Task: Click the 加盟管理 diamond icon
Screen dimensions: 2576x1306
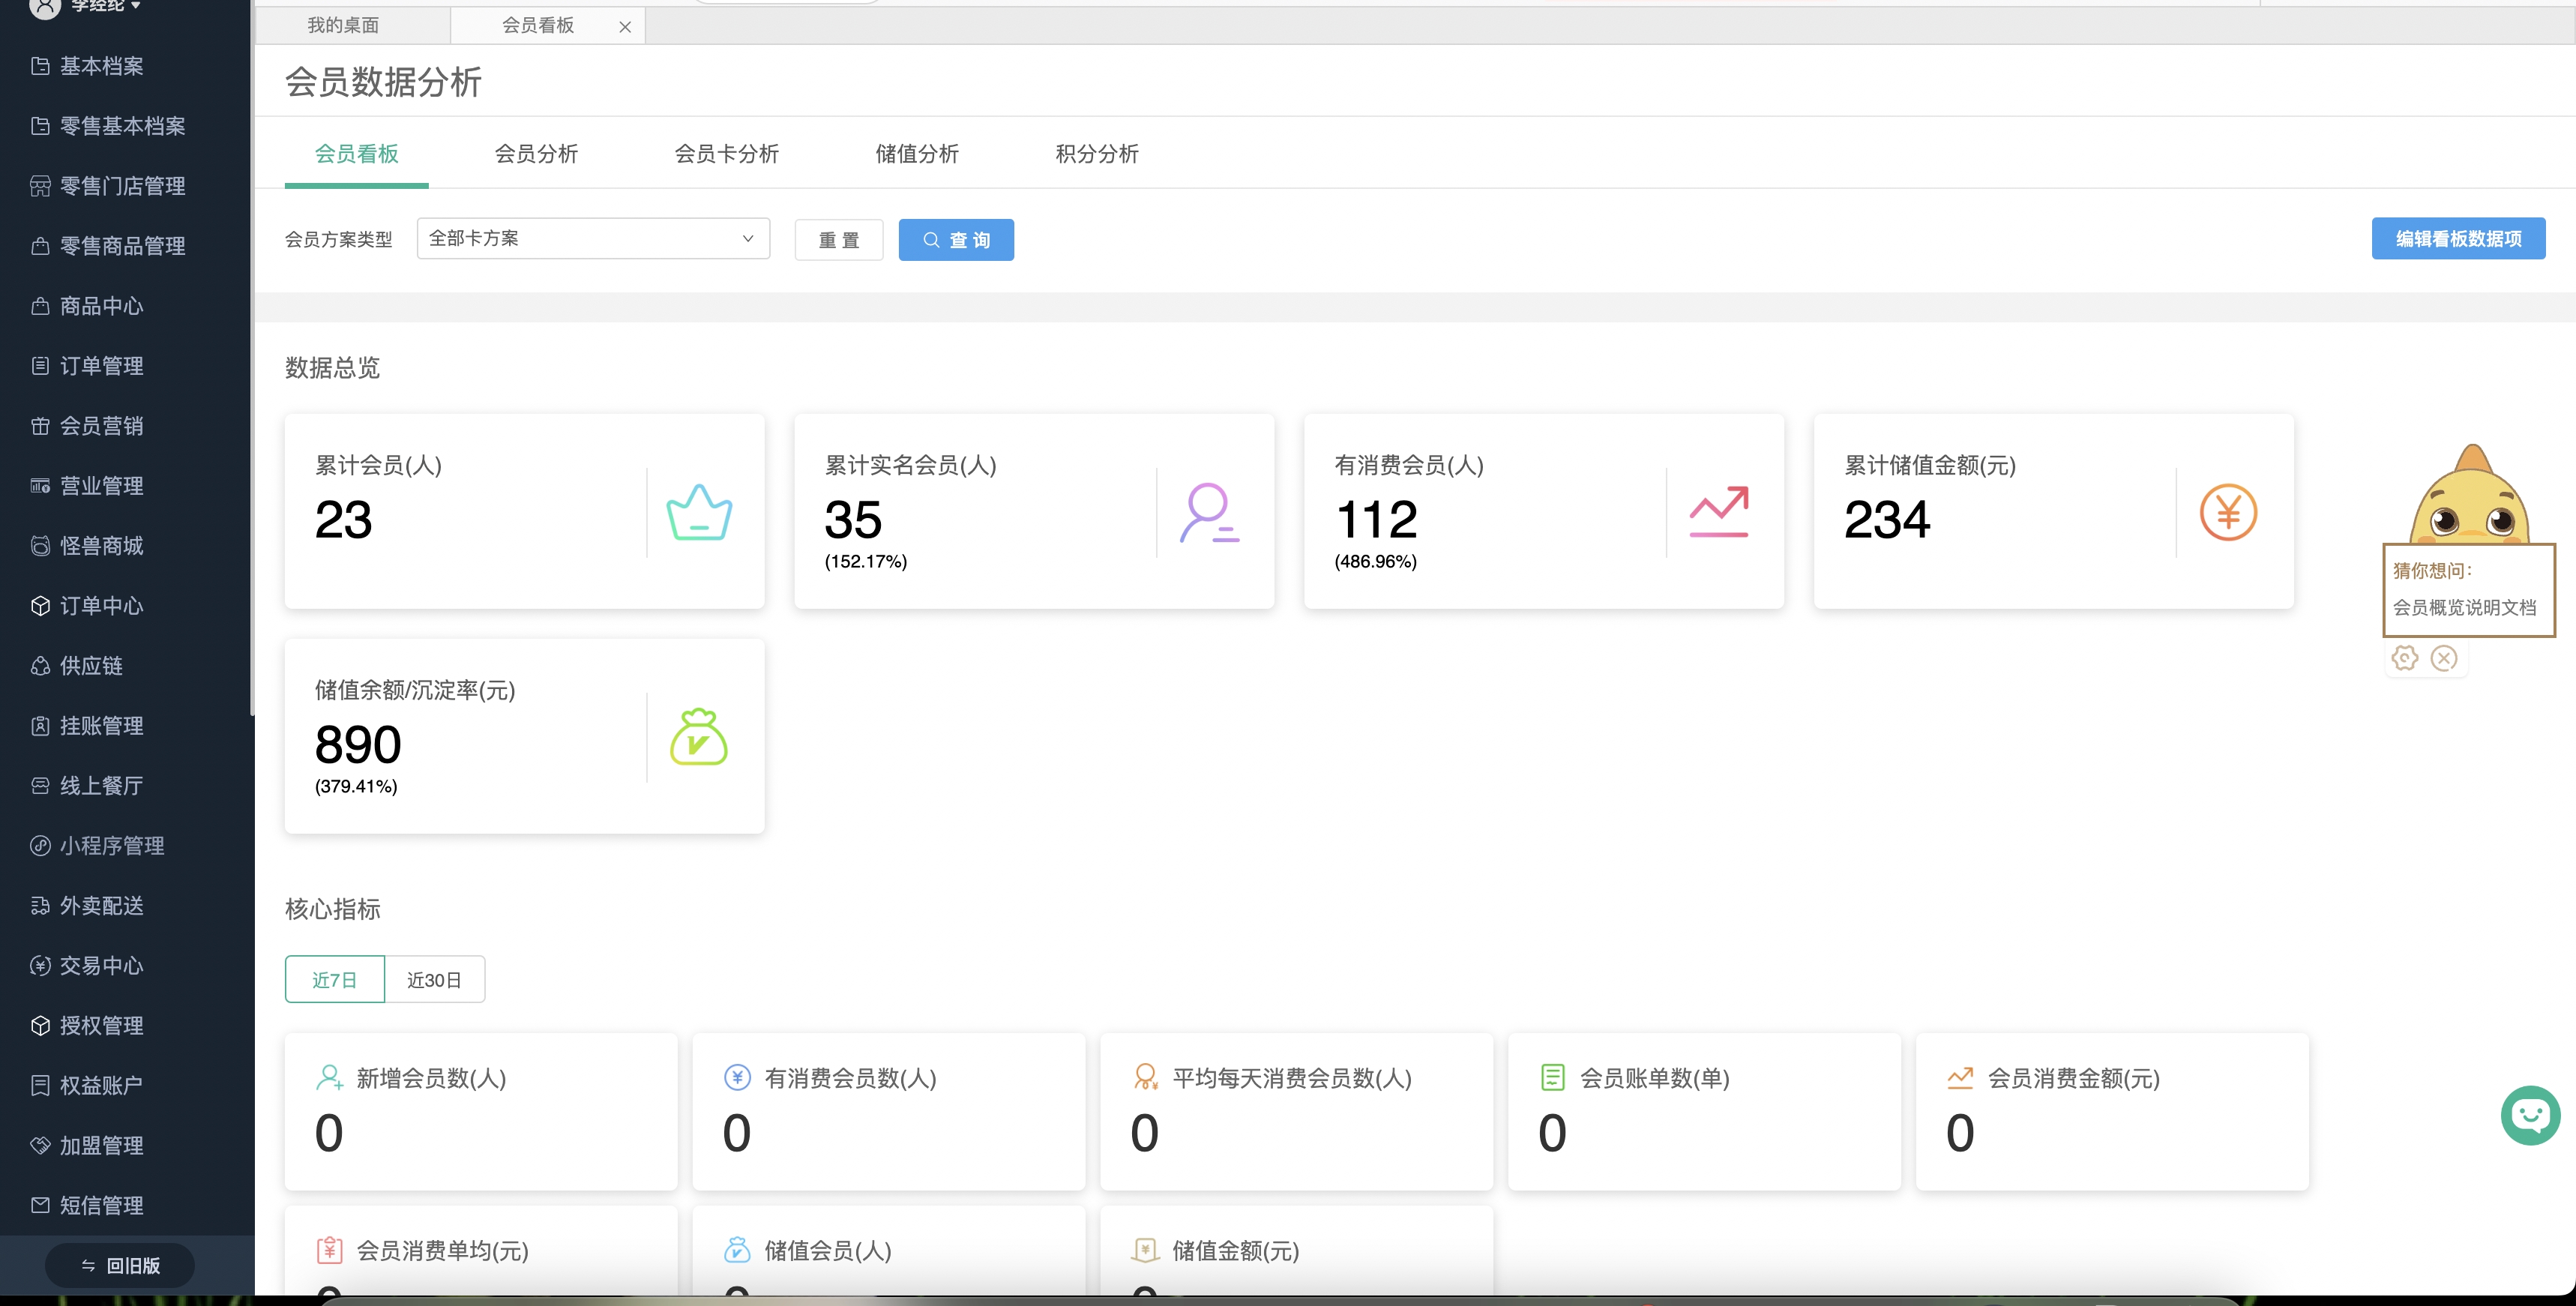Action: pos(40,1146)
